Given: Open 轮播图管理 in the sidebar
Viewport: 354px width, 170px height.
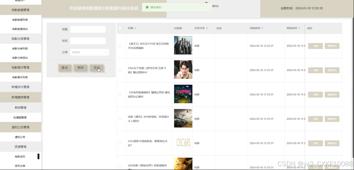Looking at the screenshot, I should click(x=20, y=118).
